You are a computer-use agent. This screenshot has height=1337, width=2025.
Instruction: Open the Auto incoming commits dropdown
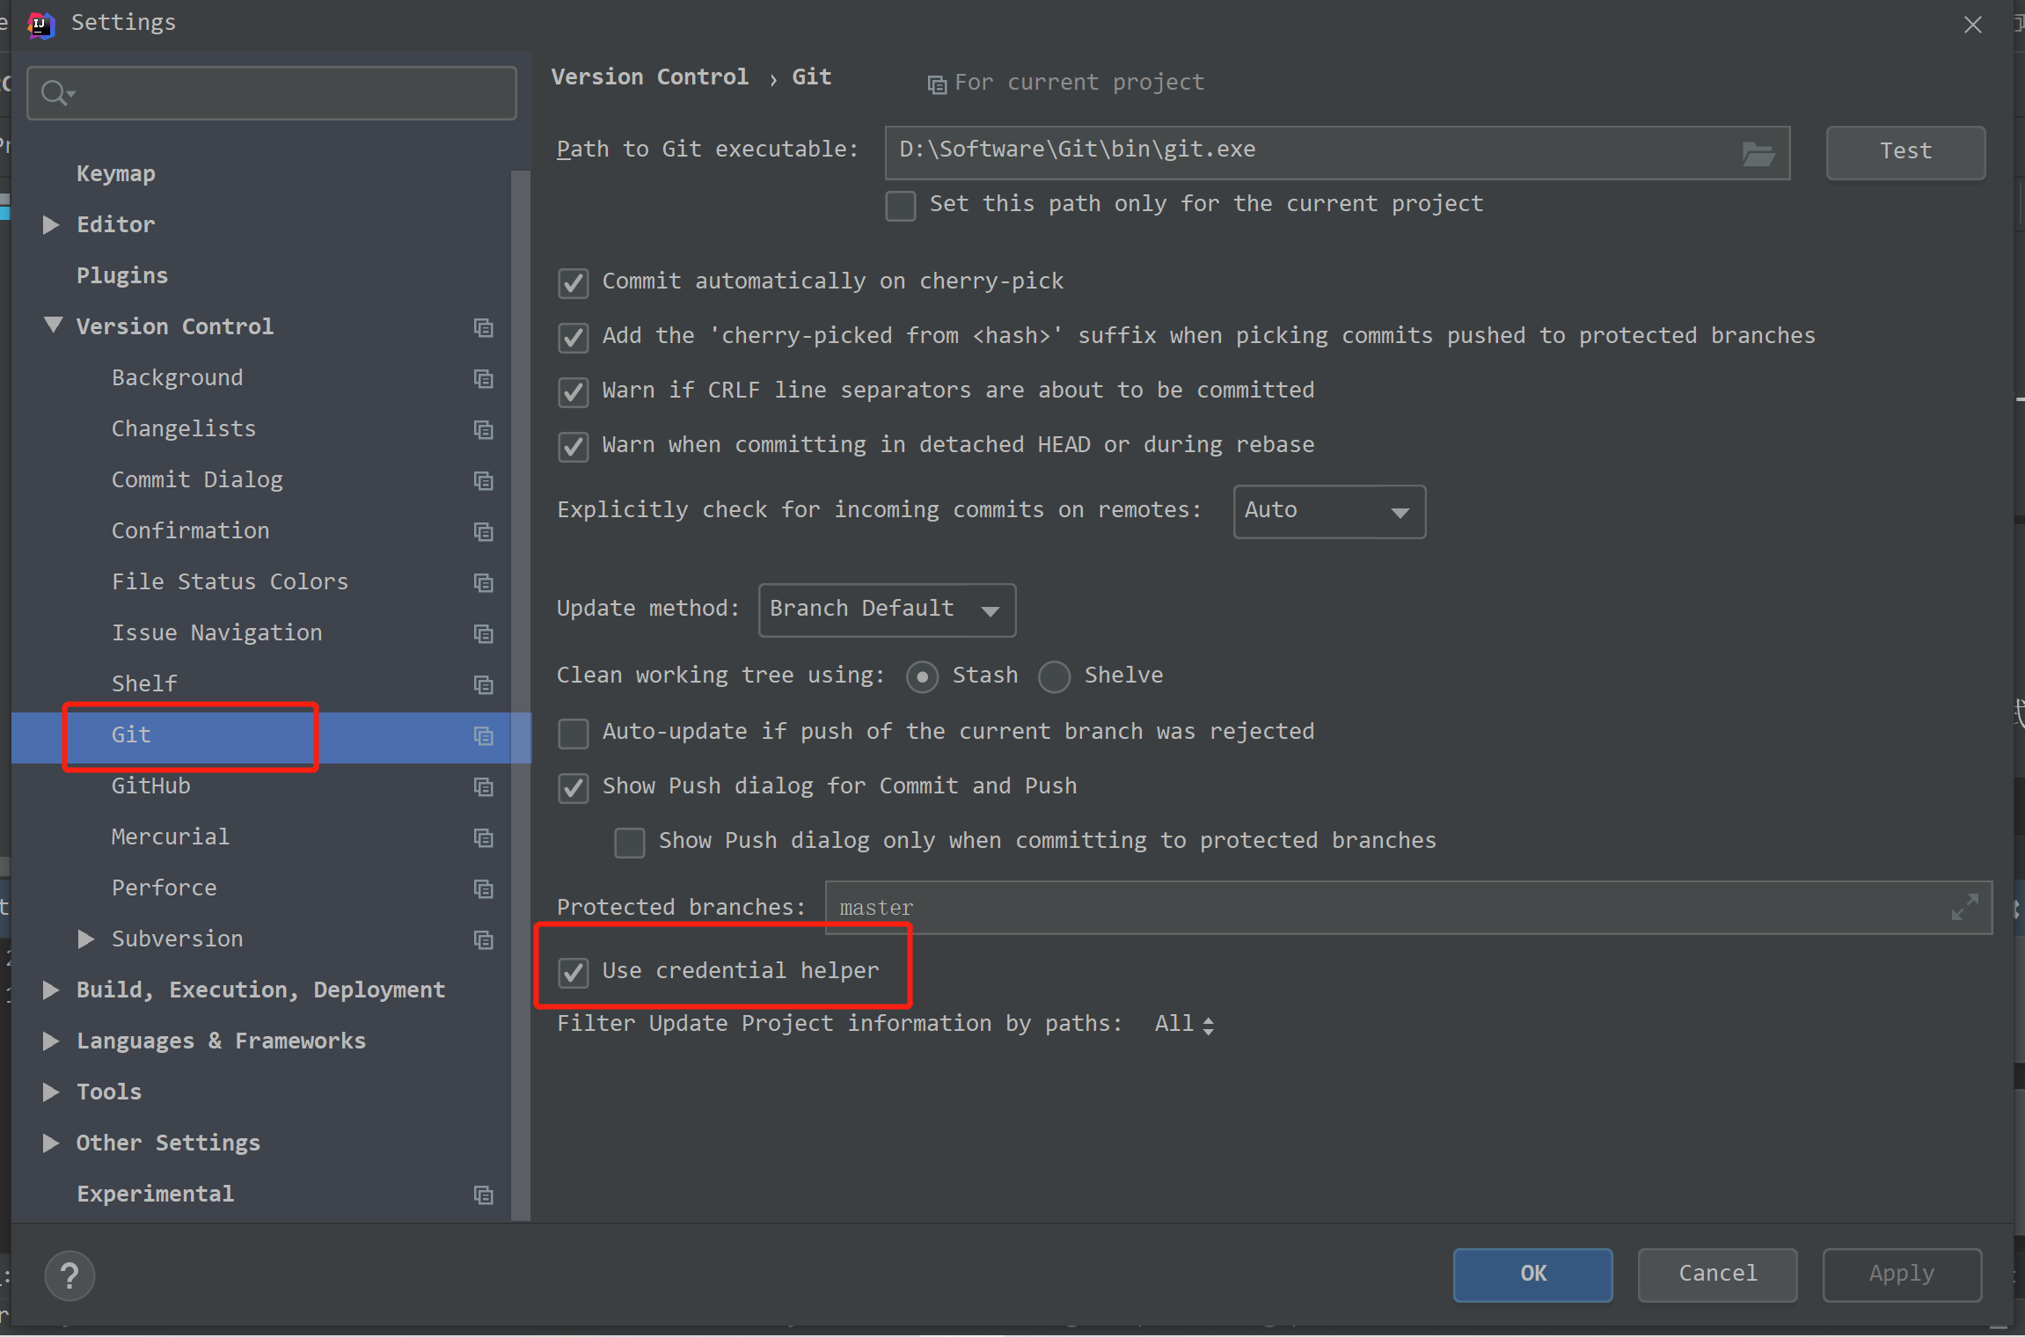point(1329,511)
